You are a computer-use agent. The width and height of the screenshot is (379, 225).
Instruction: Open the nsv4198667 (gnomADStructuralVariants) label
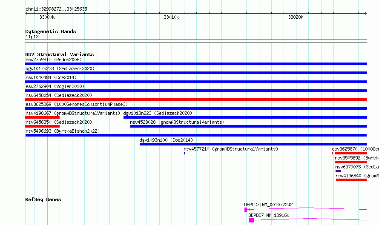(x=73, y=113)
